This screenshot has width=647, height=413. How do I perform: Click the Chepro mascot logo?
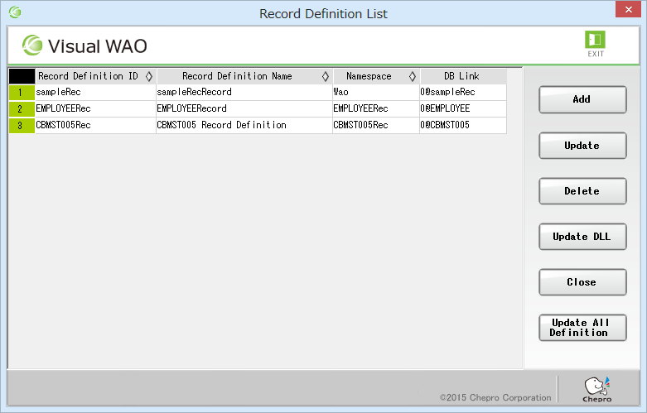click(x=596, y=388)
